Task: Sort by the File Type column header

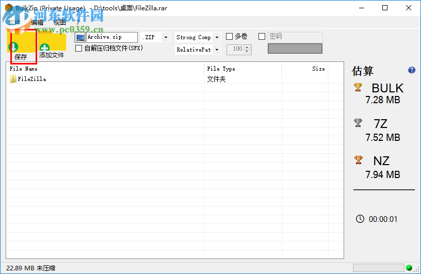Action: 243,69
